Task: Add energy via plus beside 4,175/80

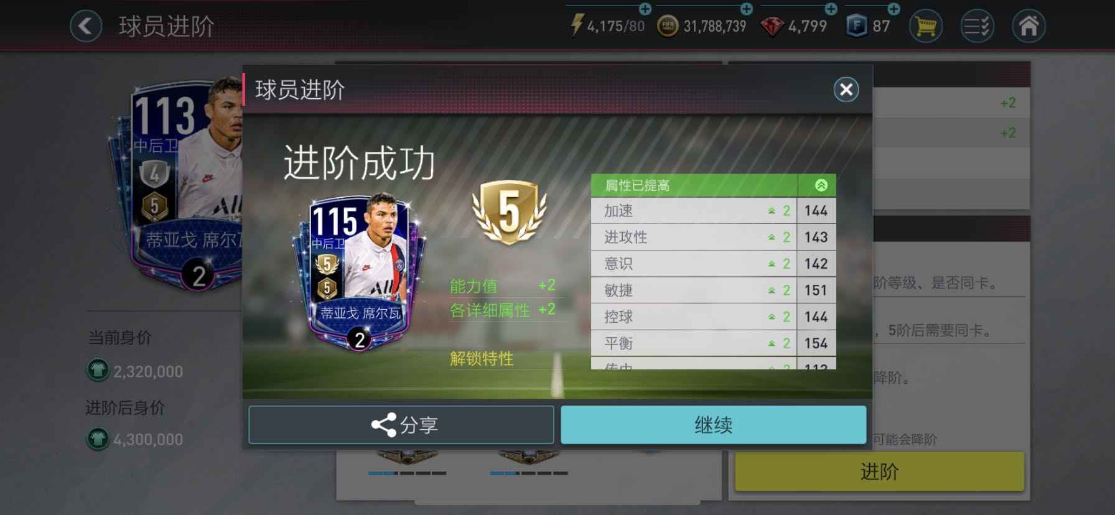Action: click(x=645, y=9)
